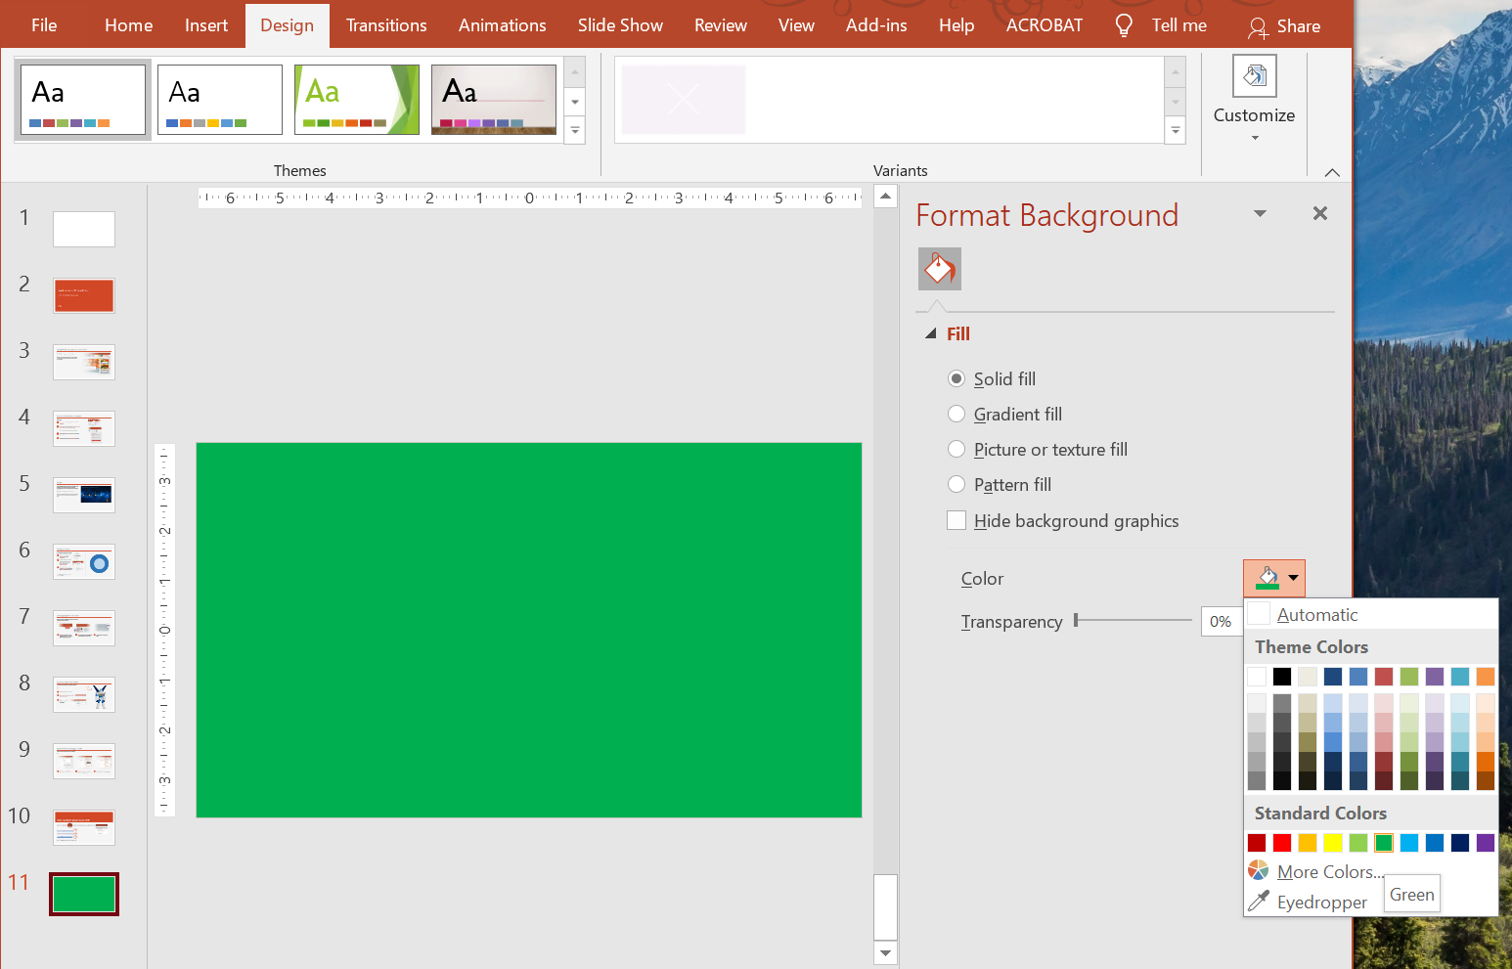Collapse the ribbon with the chevron
This screenshot has height=969, width=1512.
[1332, 172]
